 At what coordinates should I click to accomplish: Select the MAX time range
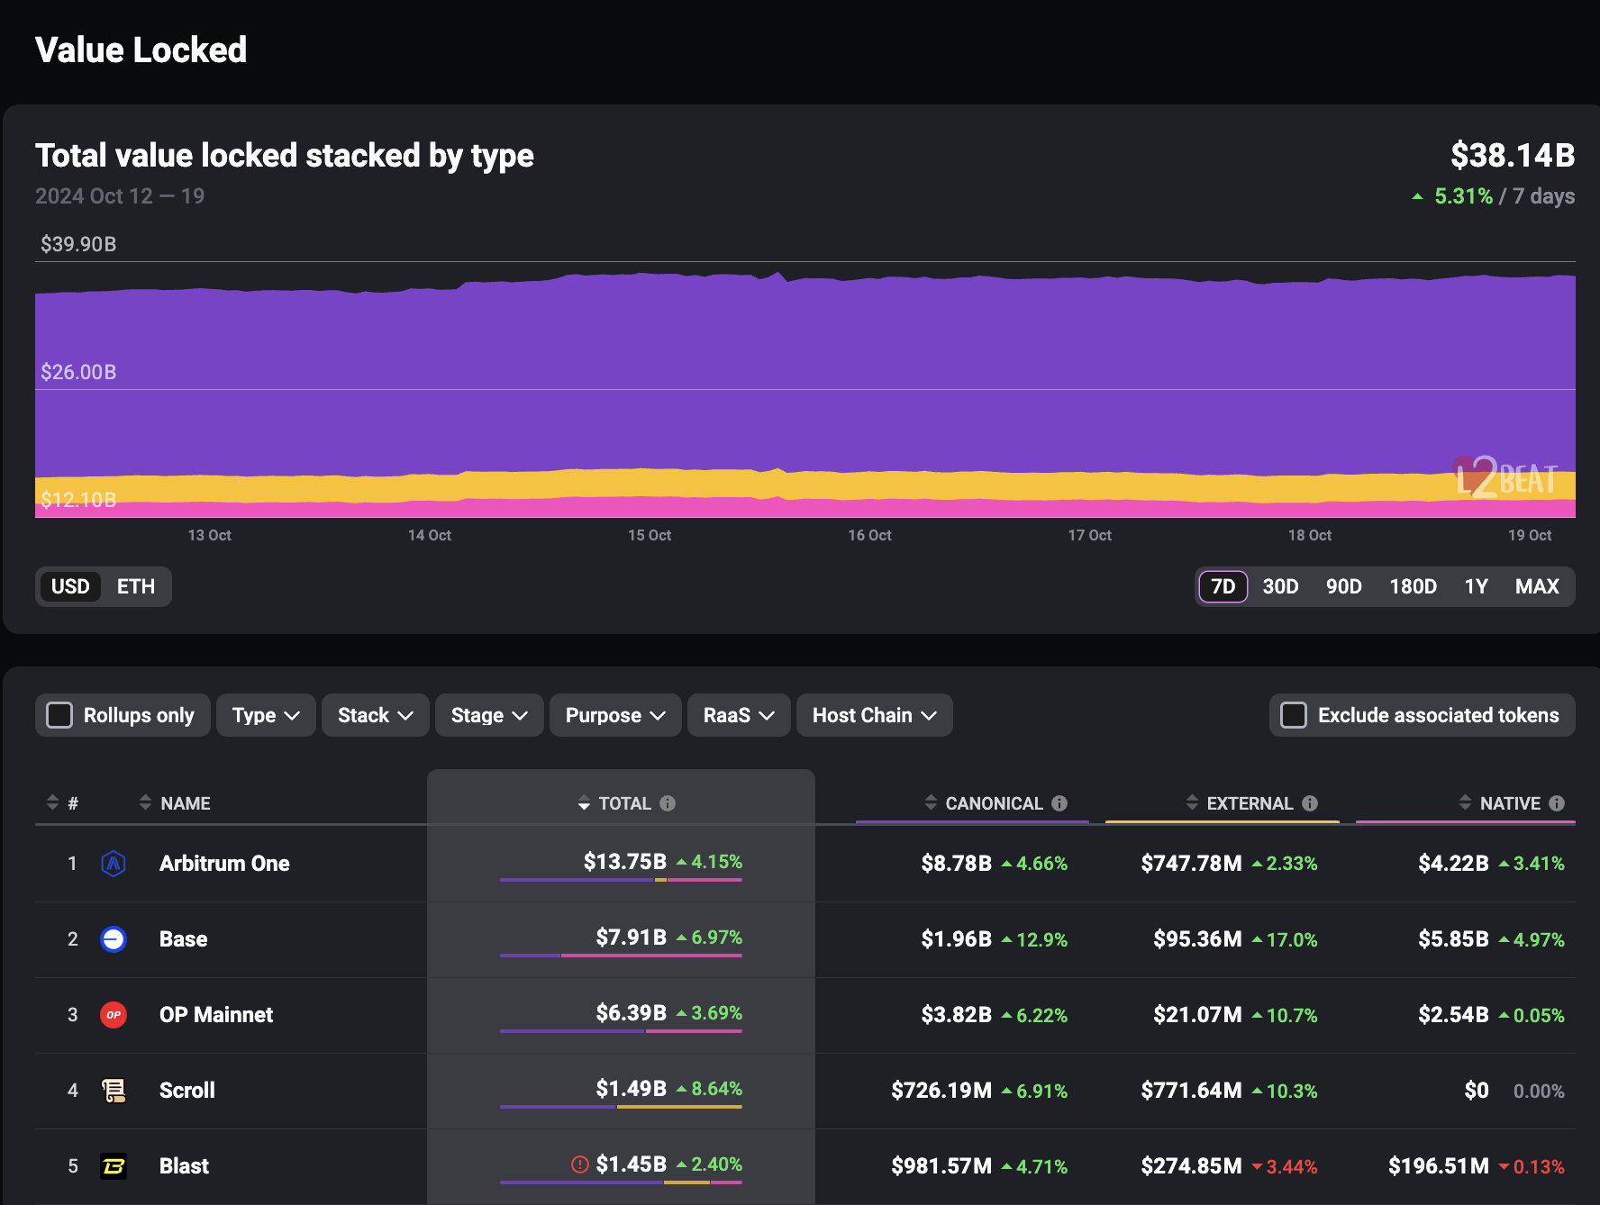(1537, 586)
